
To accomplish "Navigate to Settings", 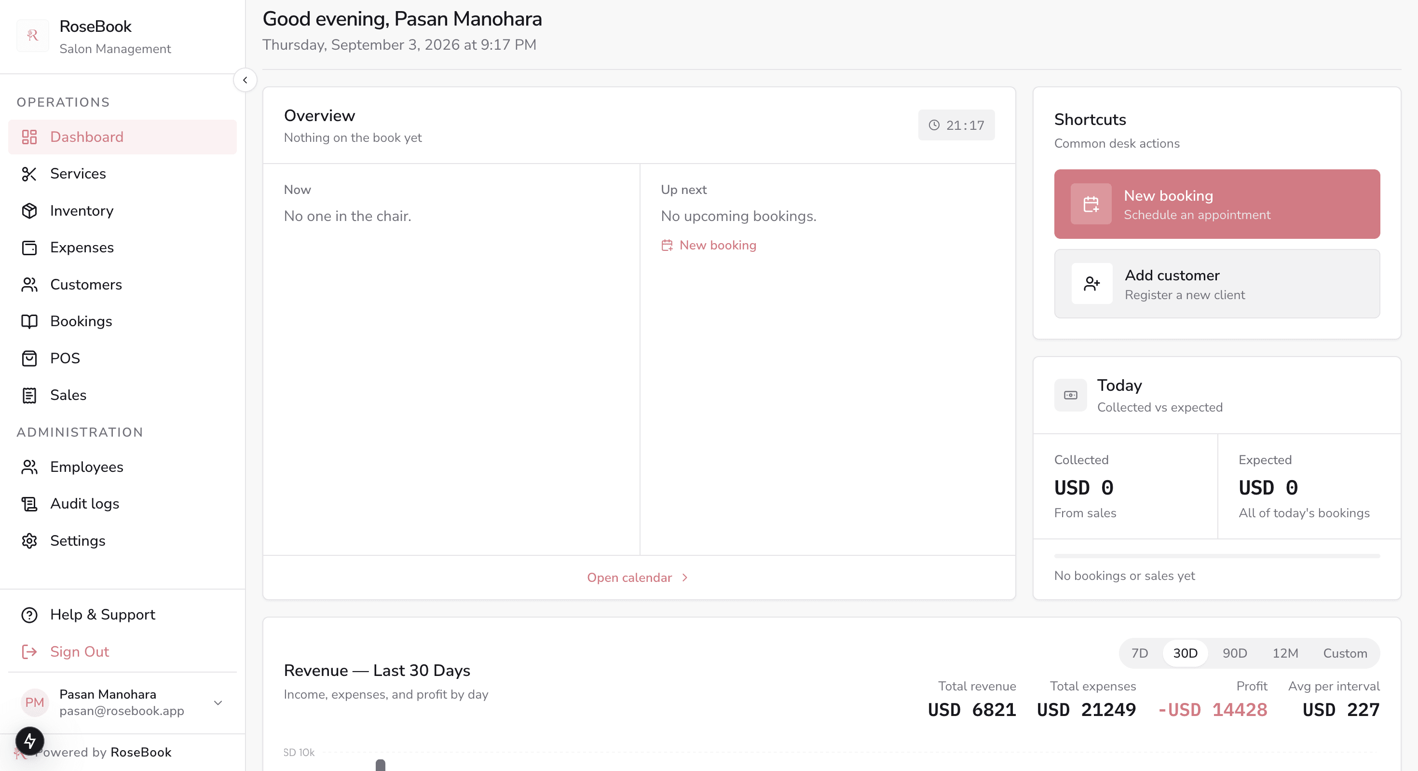I will click(x=122, y=540).
